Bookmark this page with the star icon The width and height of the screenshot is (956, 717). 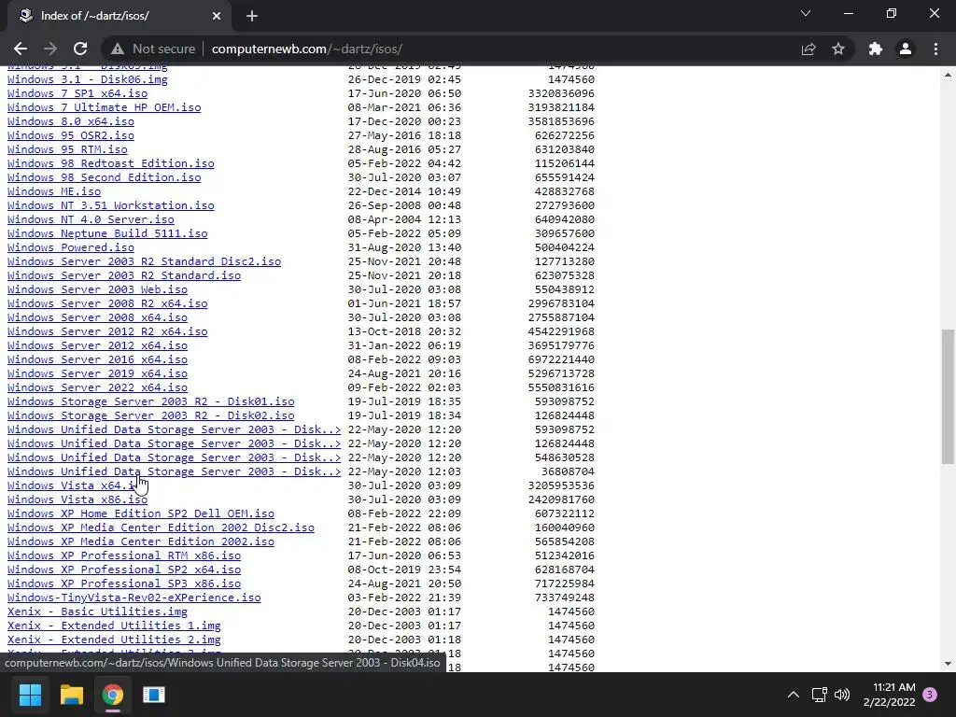(x=838, y=49)
